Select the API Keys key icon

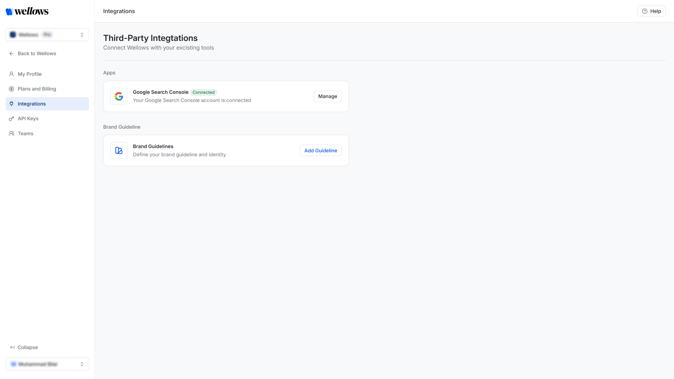pos(11,118)
